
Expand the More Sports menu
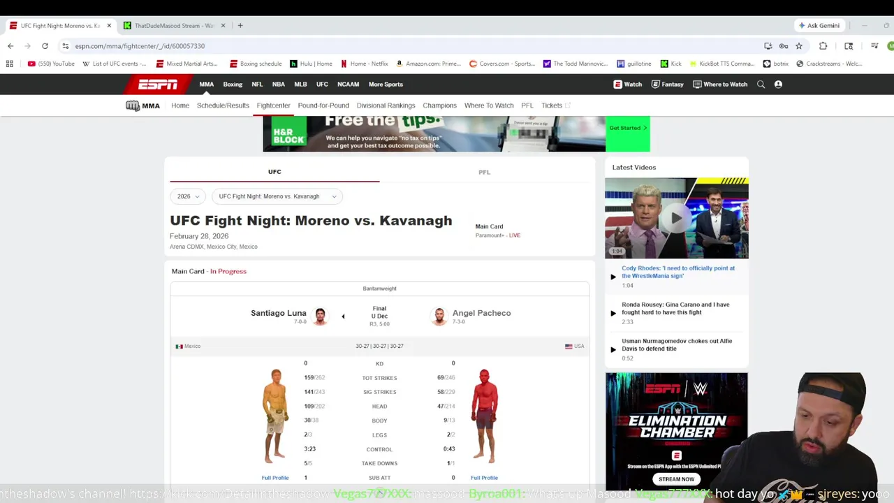click(x=386, y=85)
